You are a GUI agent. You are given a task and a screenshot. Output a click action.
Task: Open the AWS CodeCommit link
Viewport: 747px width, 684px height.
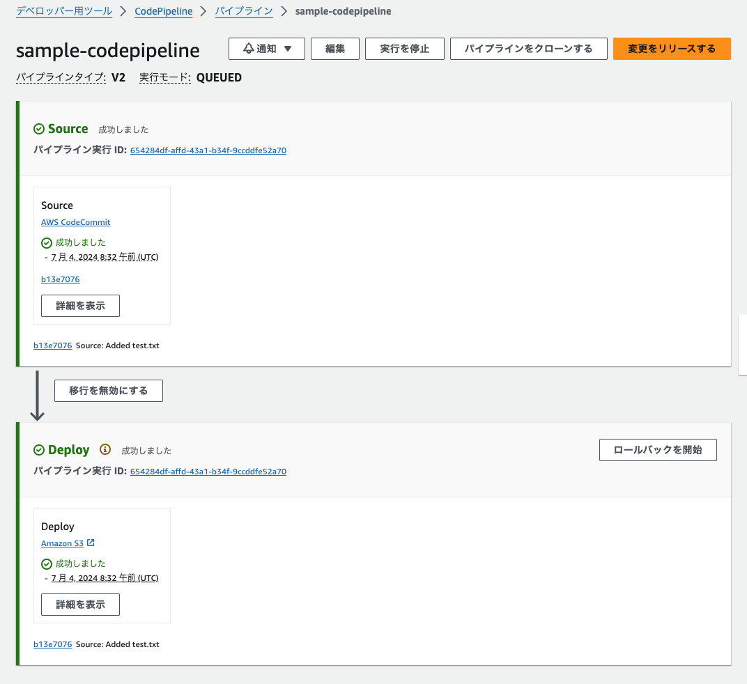pos(75,222)
